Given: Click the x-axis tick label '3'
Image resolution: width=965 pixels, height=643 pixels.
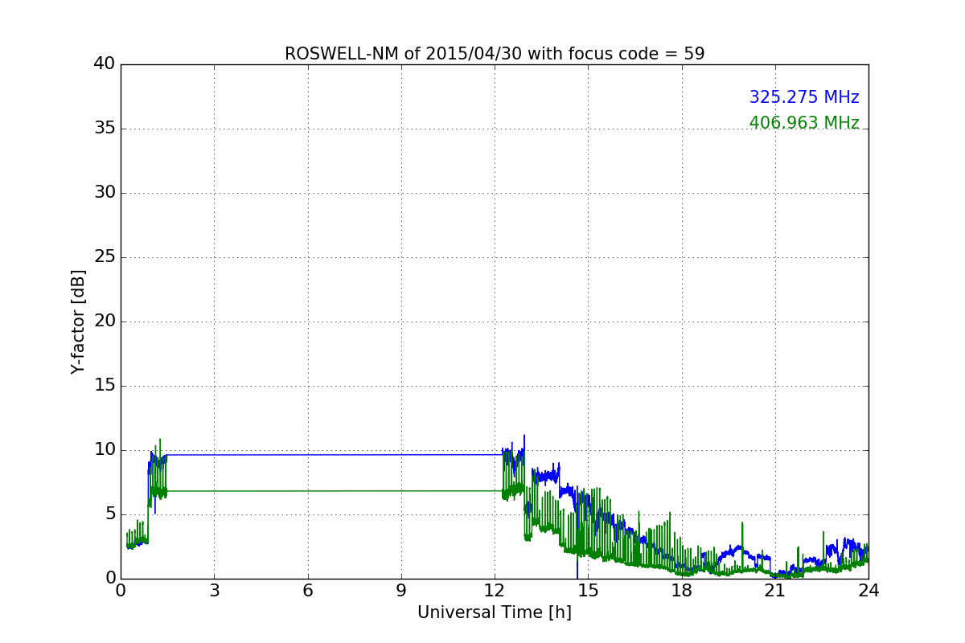Looking at the screenshot, I should pos(214,590).
